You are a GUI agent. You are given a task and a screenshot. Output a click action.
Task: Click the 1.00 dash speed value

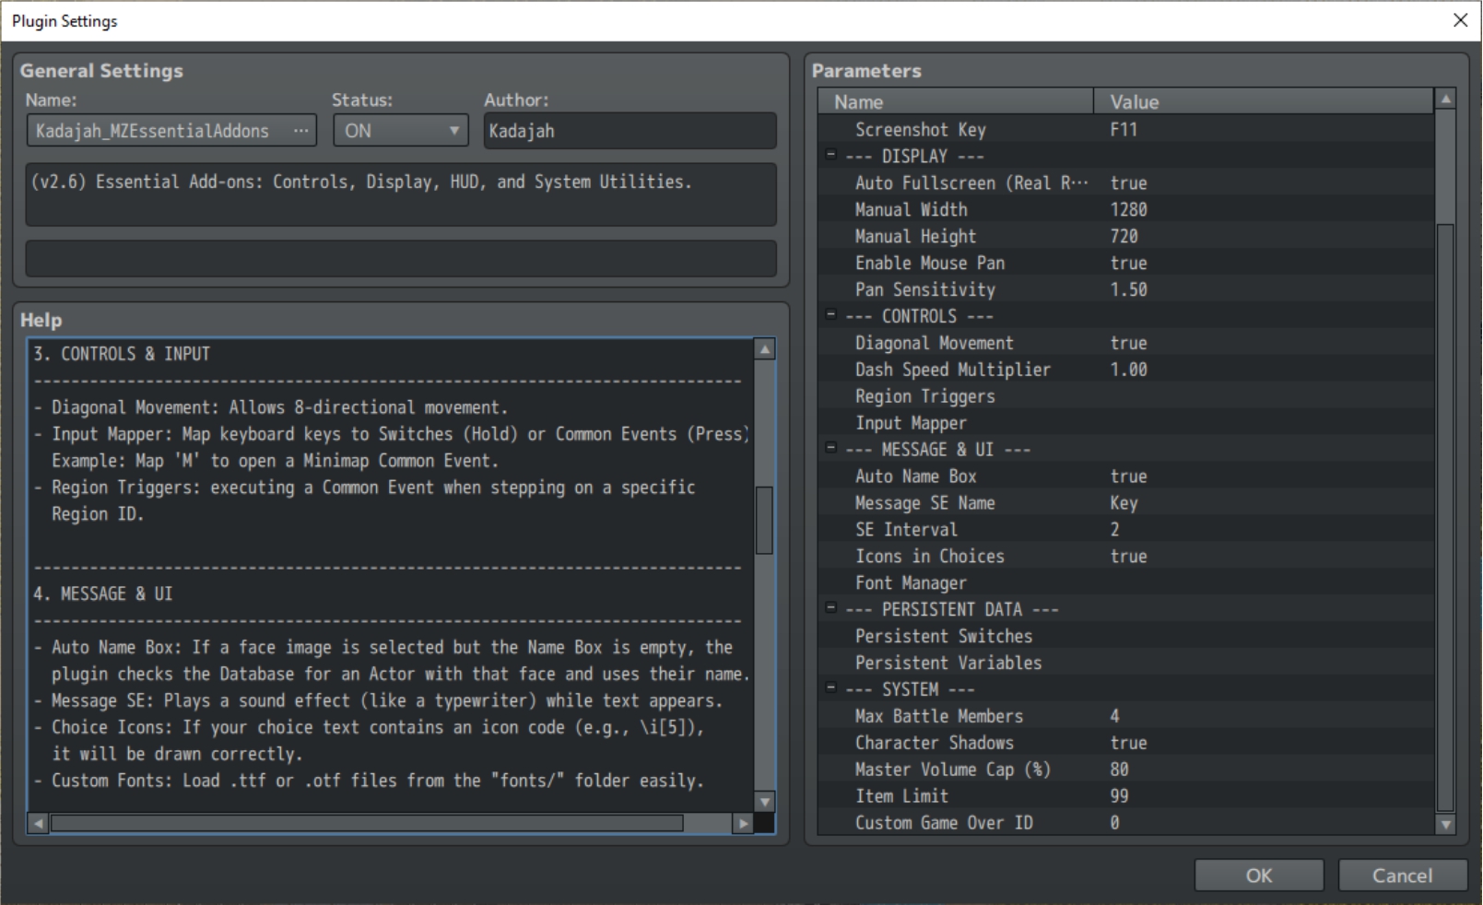pos(1128,370)
